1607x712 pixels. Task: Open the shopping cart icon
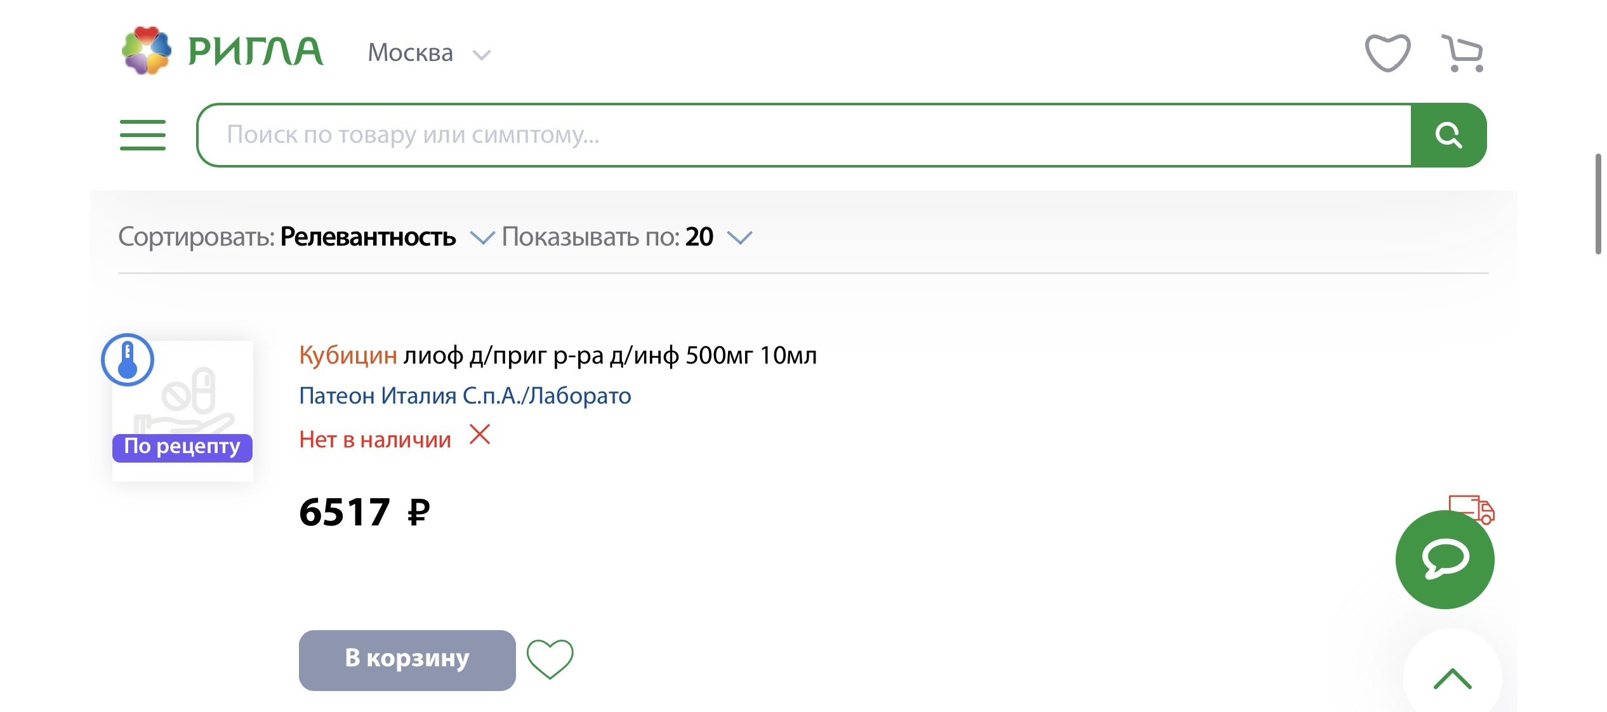click(1462, 53)
